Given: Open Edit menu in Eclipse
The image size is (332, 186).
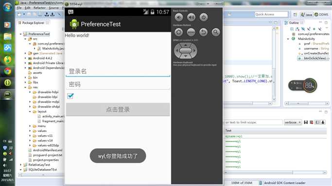Looking at the screenshot, I should pyautogui.click(x=28, y=8).
